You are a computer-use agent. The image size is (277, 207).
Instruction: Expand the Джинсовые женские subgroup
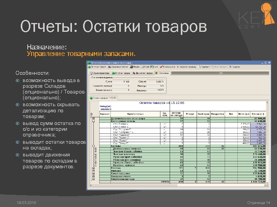(x=96, y=149)
